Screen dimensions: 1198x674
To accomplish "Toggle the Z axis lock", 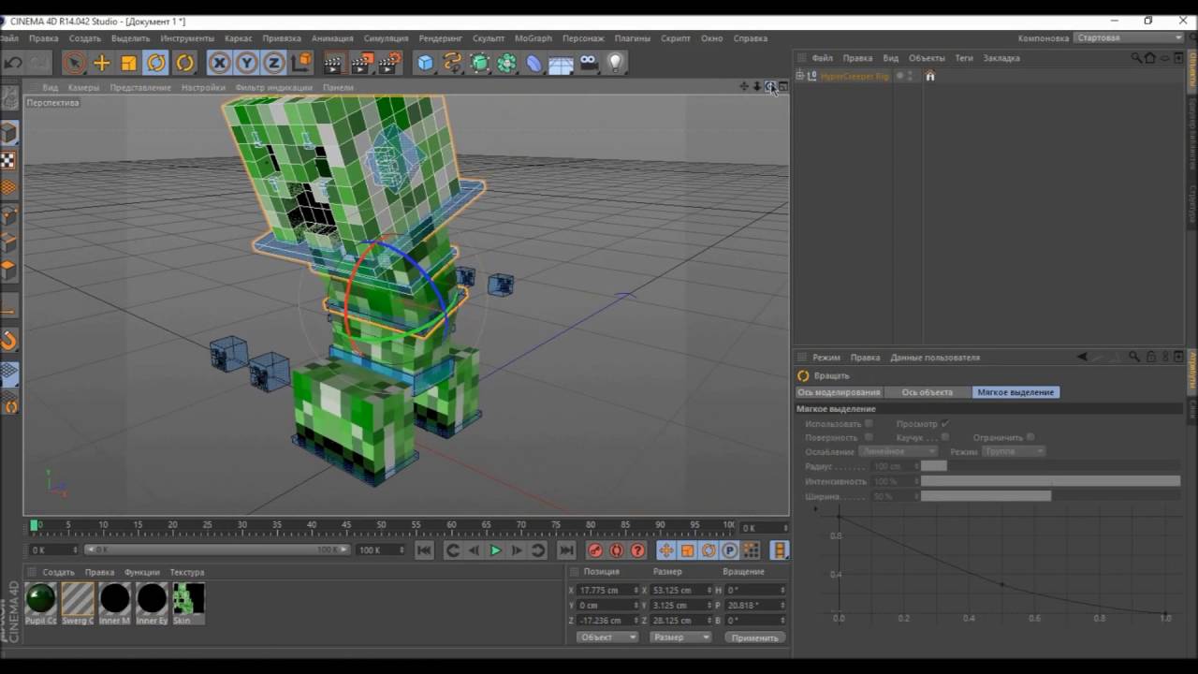I will 273,63.
